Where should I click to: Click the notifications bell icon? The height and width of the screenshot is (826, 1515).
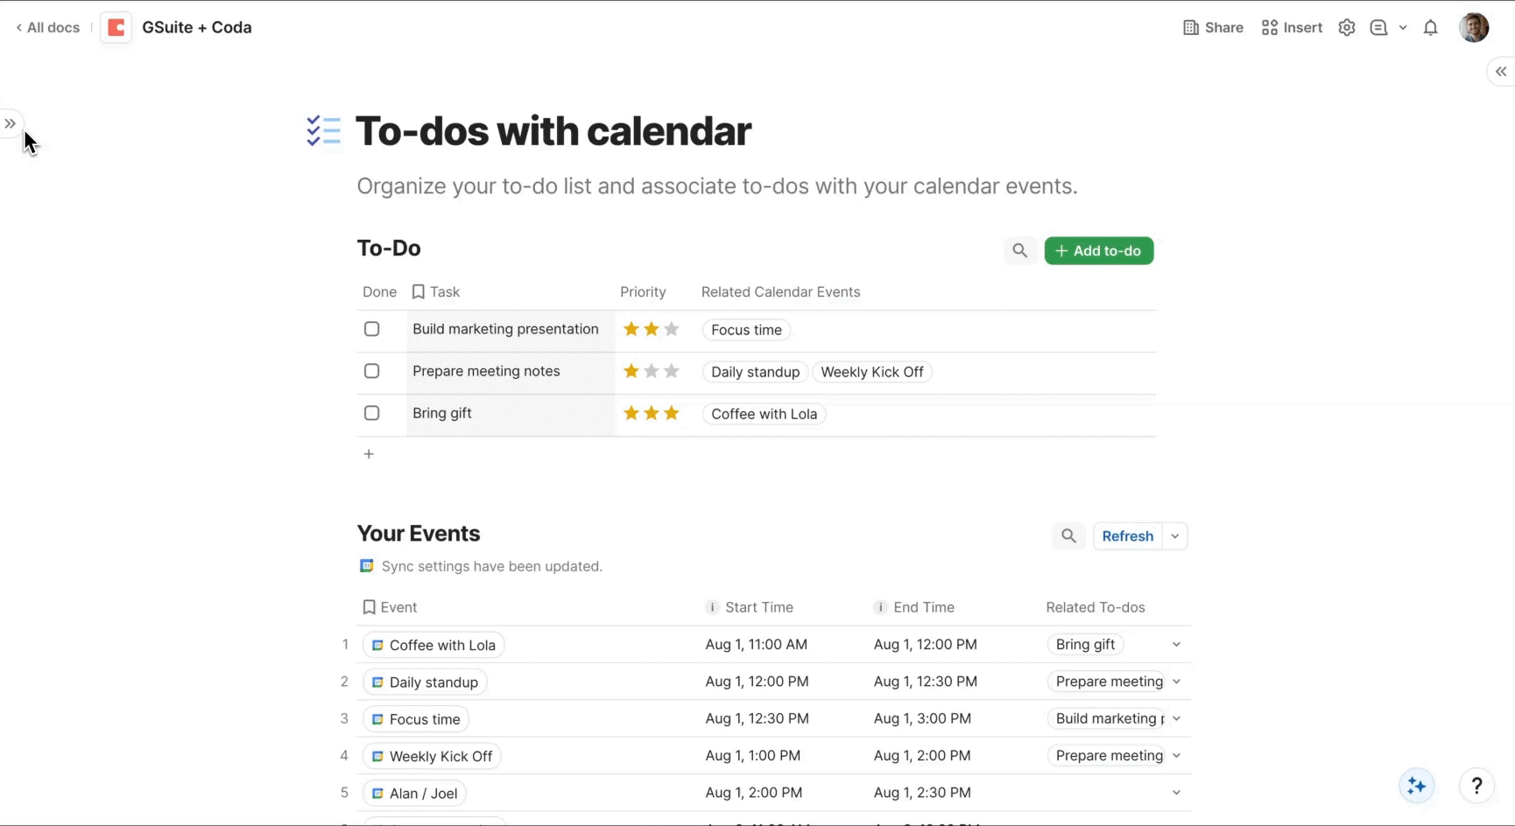click(1430, 28)
